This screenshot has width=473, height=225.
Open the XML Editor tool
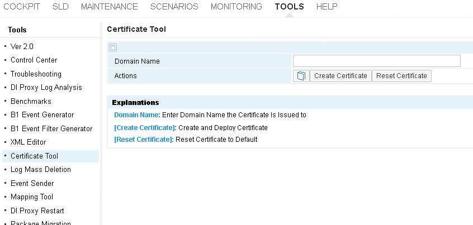[x=29, y=142]
